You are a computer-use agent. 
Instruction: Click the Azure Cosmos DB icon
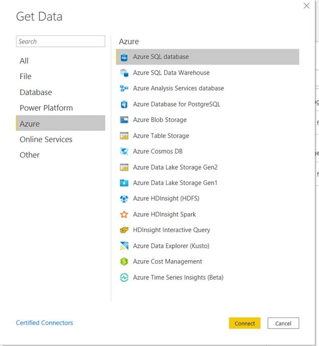pyautogui.click(x=124, y=151)
